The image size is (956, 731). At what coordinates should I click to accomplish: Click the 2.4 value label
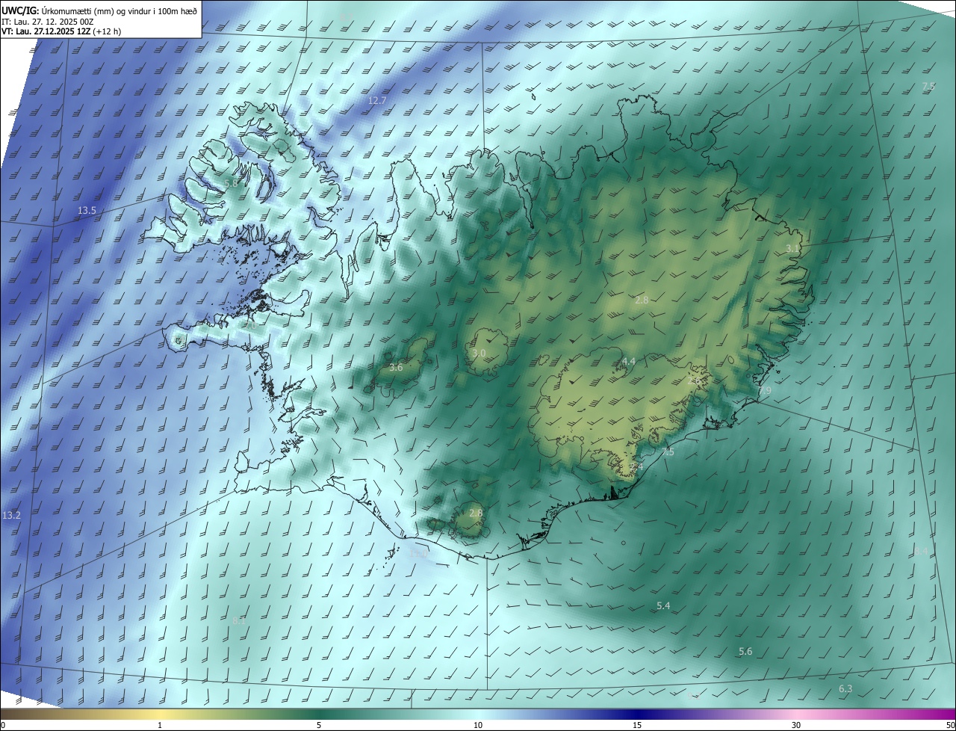636,467
